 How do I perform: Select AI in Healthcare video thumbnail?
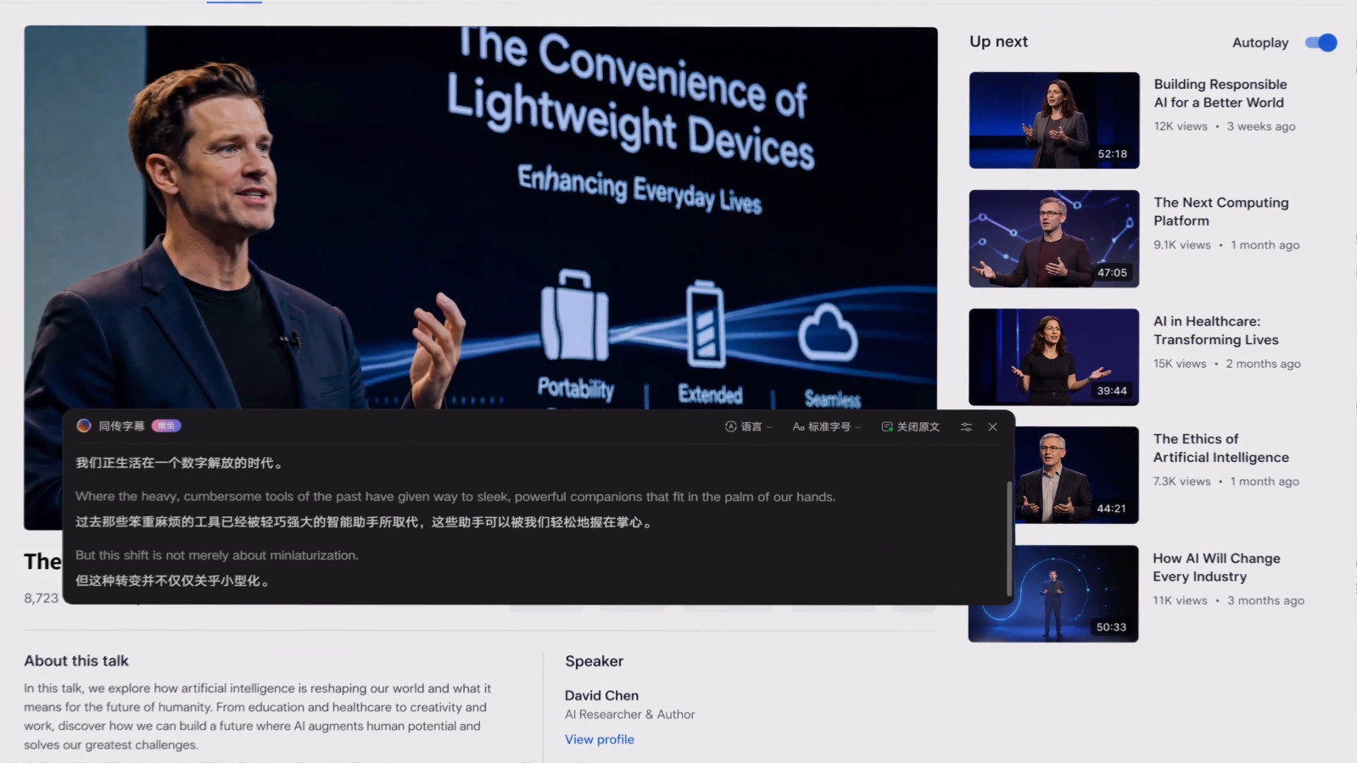(1054, 357)
